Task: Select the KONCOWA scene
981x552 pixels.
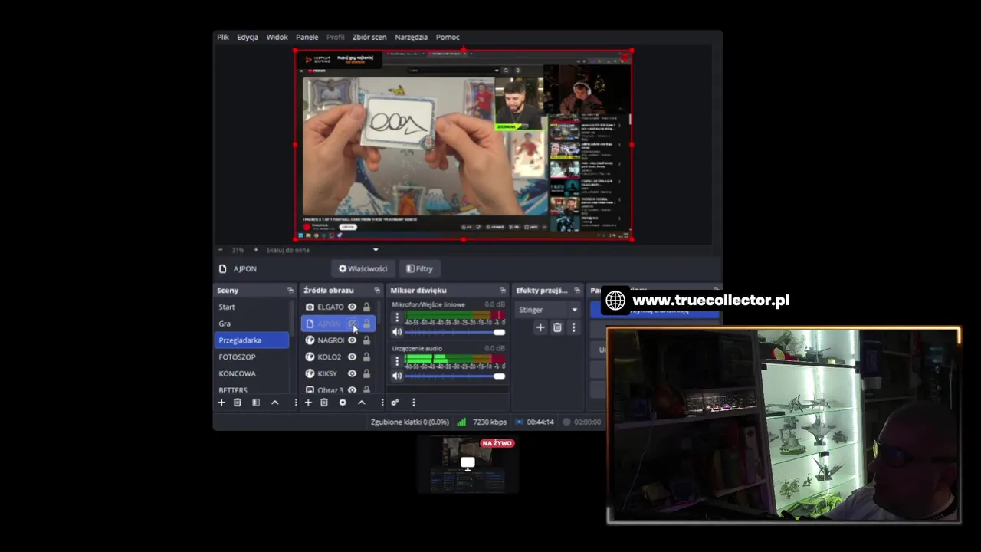Action: [252, 373]
